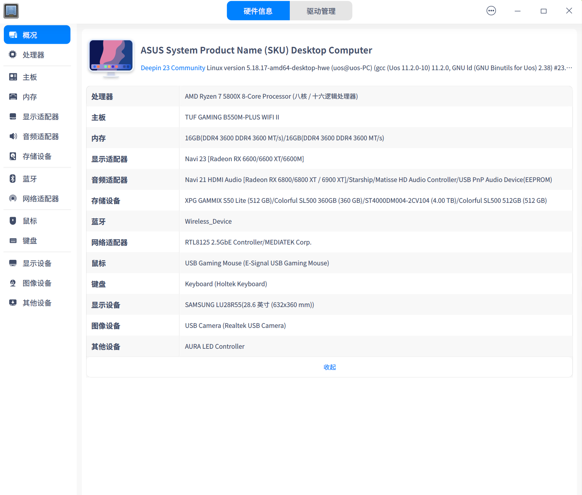Screen dimensions: 582x495
Task: Click the Holtek Keyboard value
Action: coord(226,284)
